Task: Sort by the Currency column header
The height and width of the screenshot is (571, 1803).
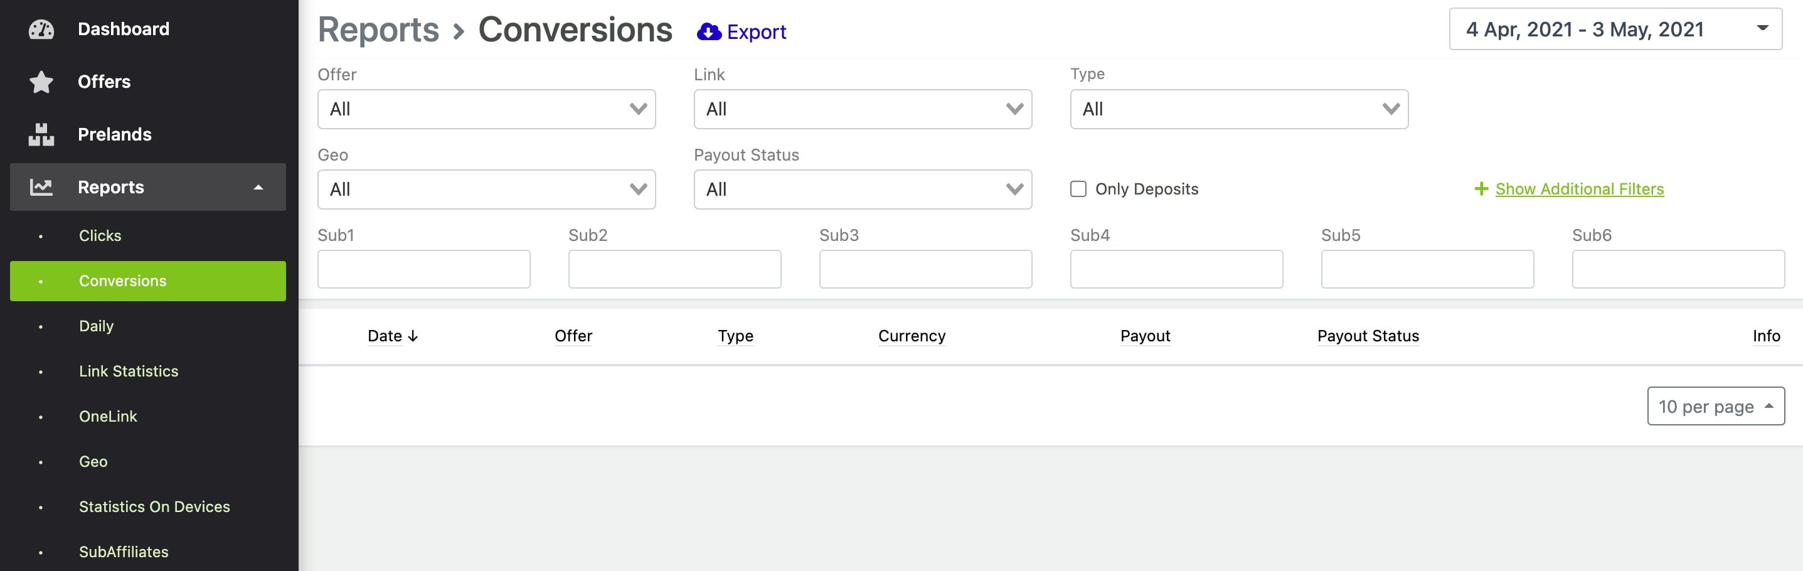Action: pyautogui.click(x=912, y=336)
